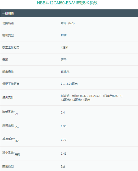Click the 齐平 installation value
The width and height of the screenshot is (138, 171).
(64, 60)
